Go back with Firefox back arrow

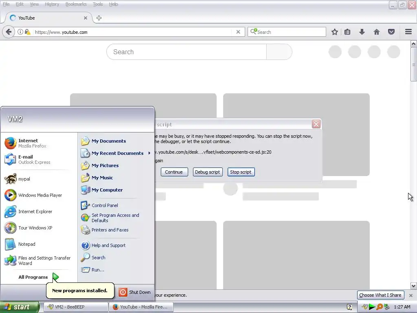(9, 32)
